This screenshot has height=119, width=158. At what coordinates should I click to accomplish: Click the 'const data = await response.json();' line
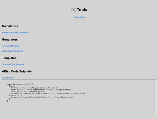[28, 91]
